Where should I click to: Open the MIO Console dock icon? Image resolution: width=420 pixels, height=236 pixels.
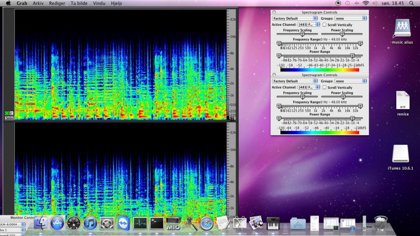pos(173,223)
